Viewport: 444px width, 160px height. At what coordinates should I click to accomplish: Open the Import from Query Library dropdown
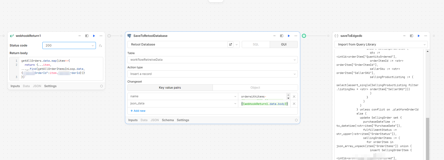(x=381, y=44)
